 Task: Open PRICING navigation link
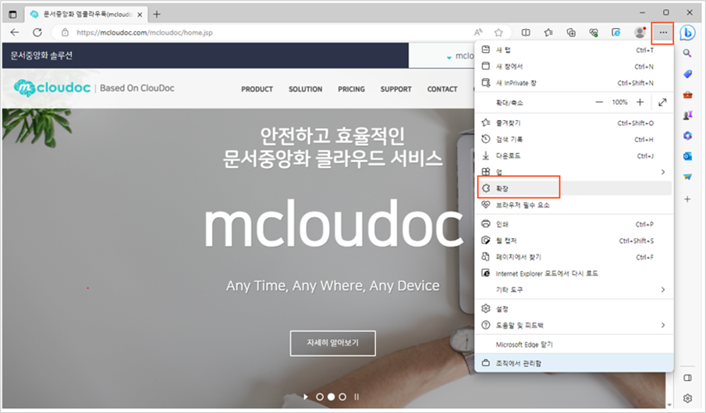pos(351,89)
